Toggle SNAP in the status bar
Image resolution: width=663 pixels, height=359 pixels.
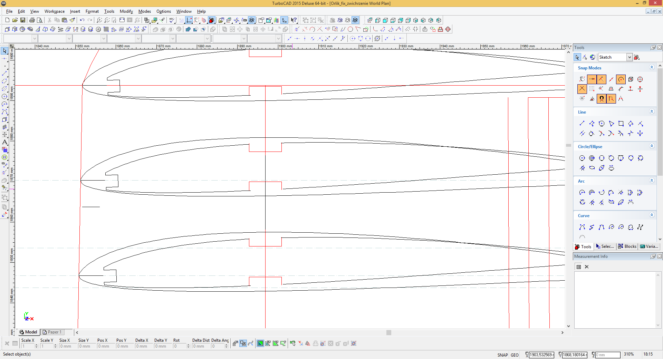[502, 355]
